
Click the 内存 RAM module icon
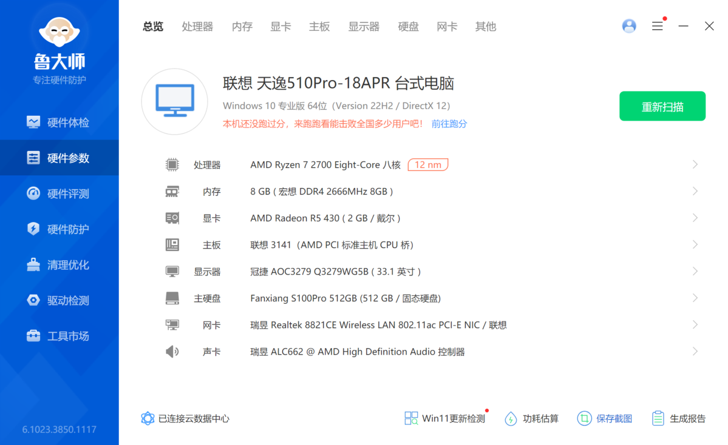click(172, 192)
